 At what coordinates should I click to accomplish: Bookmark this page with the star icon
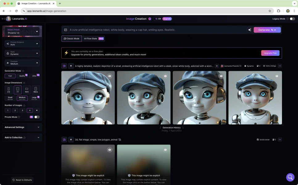click(x=270, y=11)
